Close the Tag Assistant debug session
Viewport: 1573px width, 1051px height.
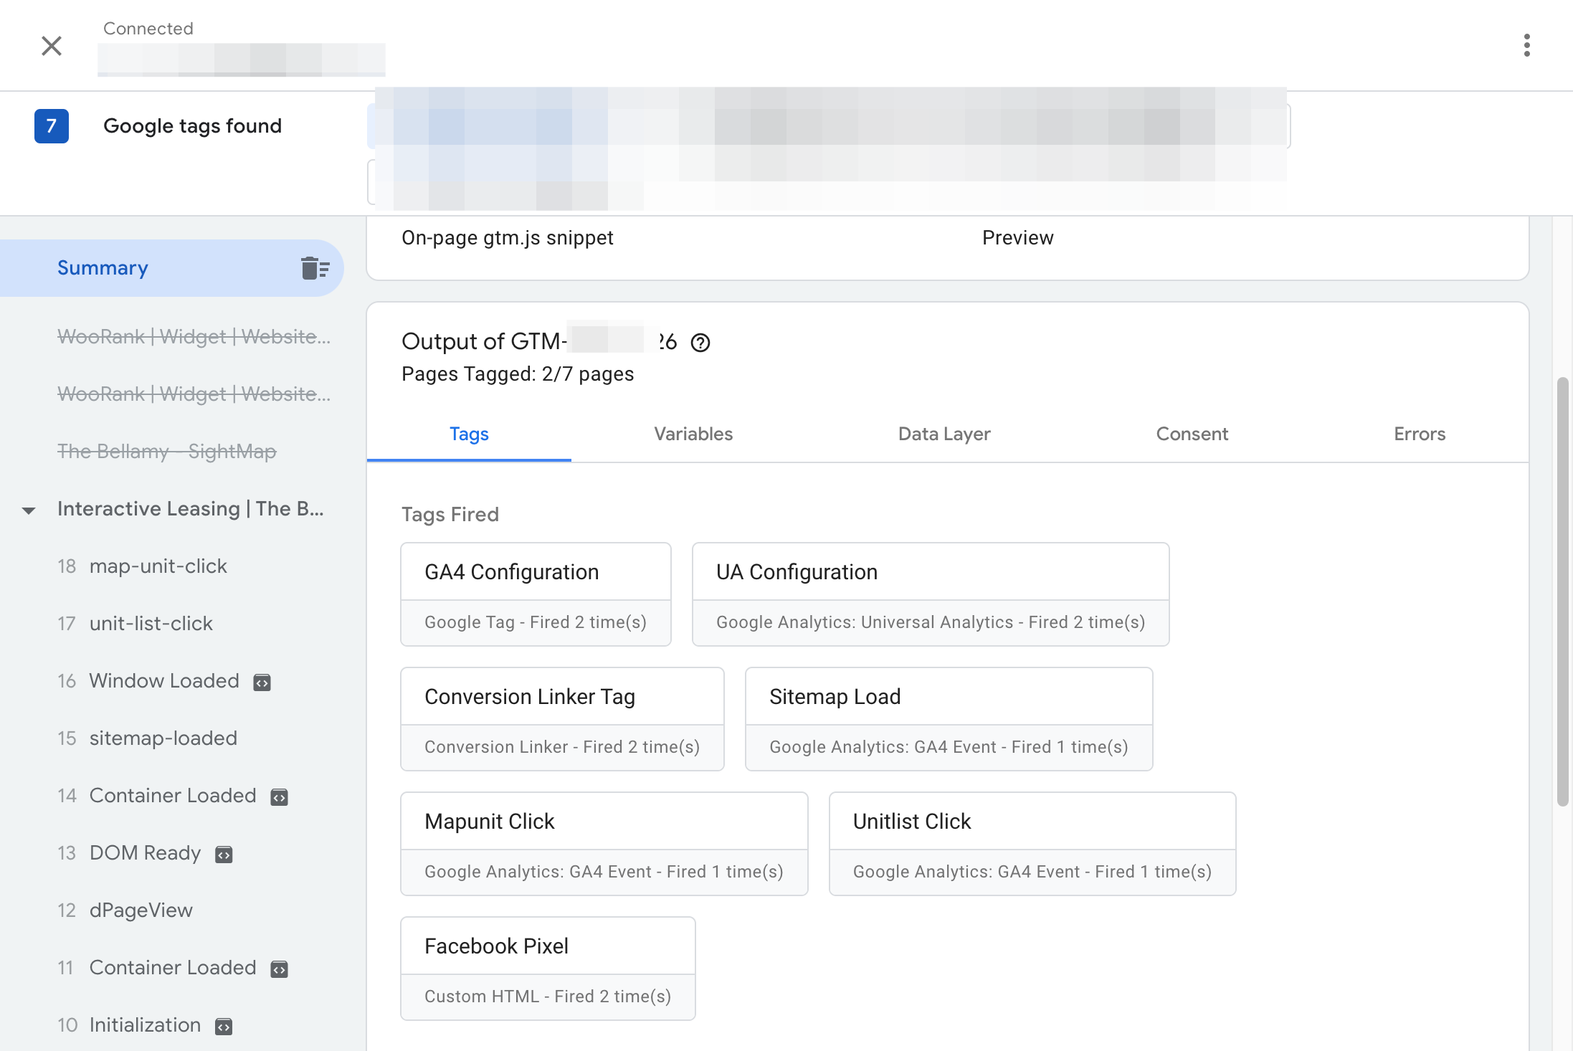[51, 46]
